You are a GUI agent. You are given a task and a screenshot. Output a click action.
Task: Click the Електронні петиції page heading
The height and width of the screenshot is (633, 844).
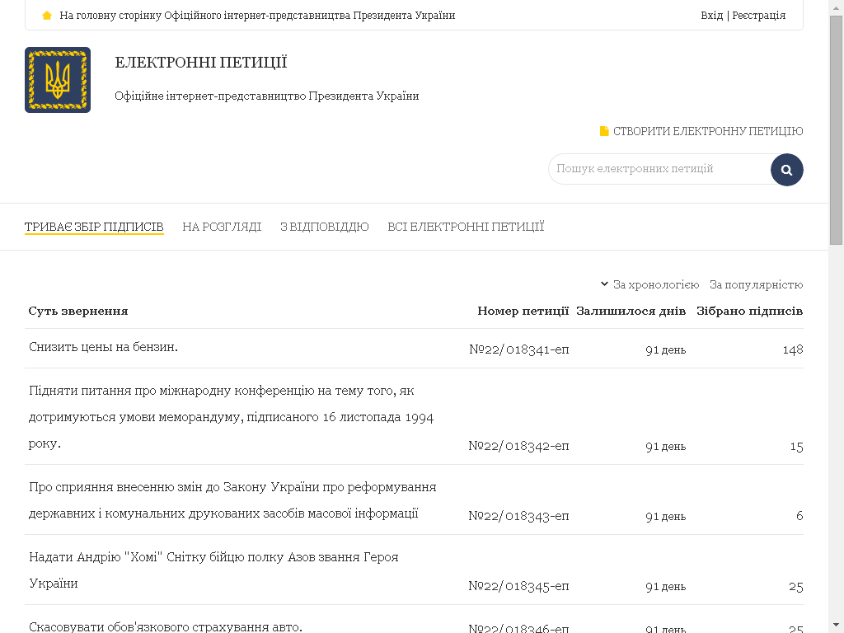click(x=200, y=63)
